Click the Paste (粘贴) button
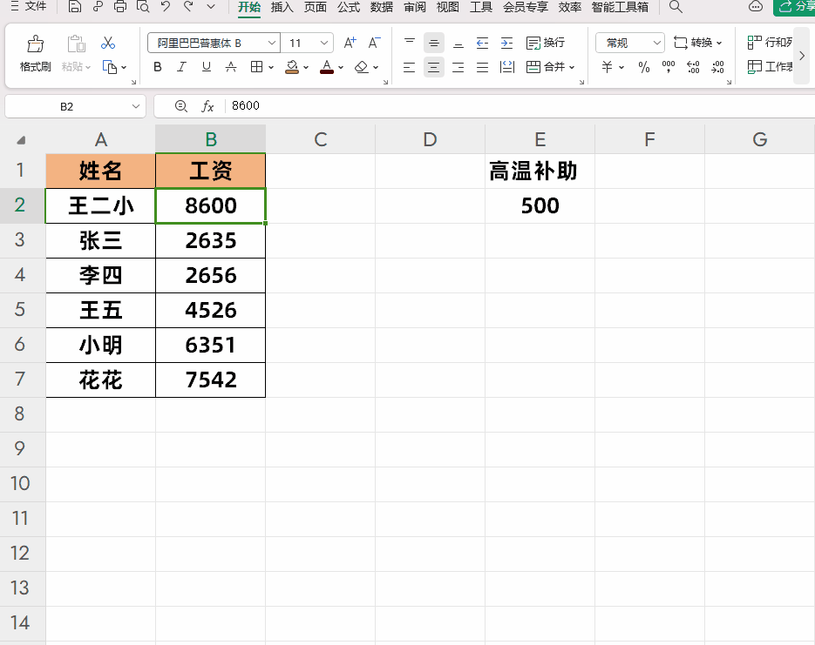This screenshot has width=815, height=645. pyautogui.click(x=76, y=53)
